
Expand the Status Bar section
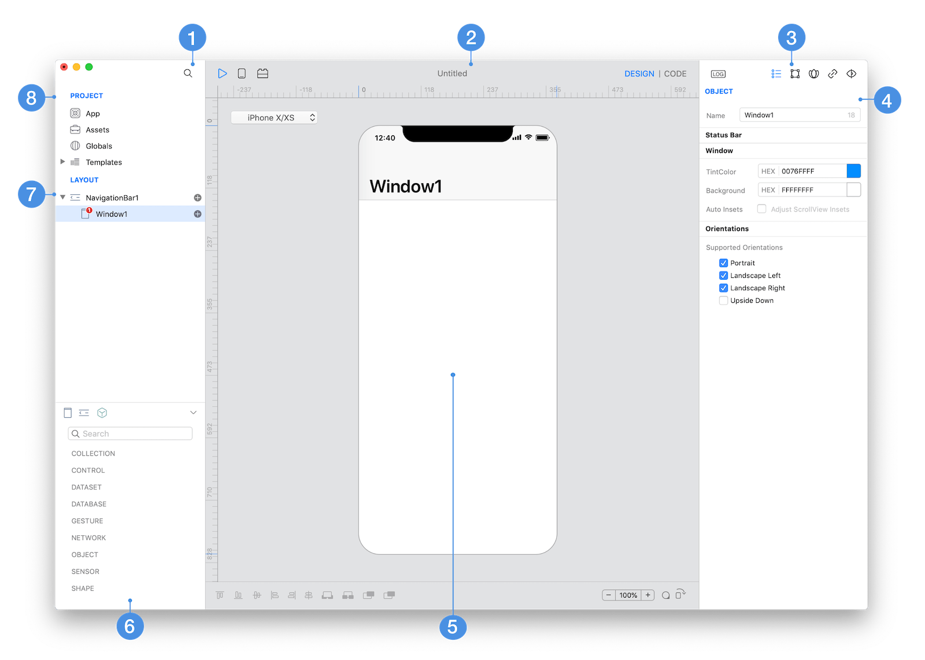[783, 135]
